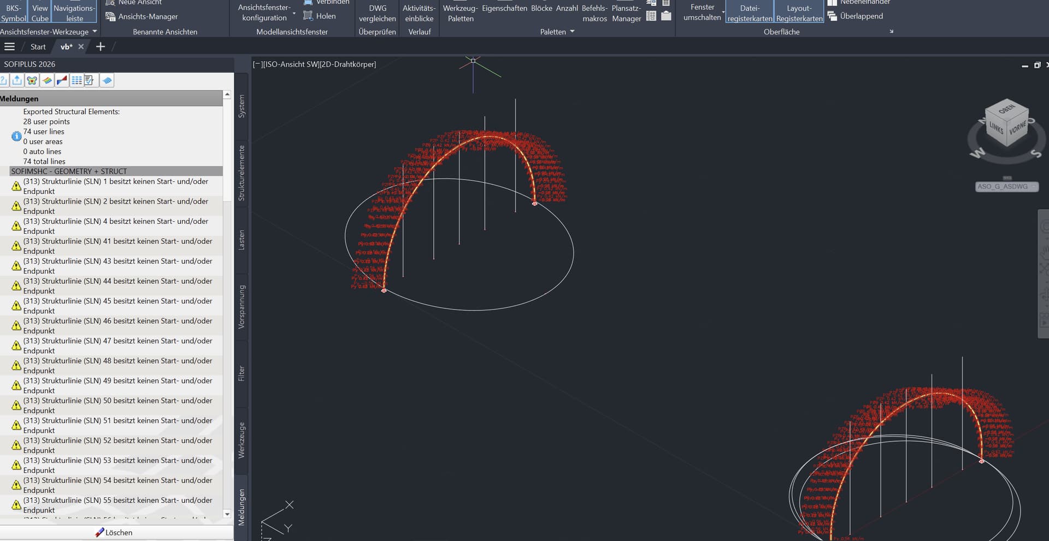Open the blue table grid icon
Screen dimensions: 1049x541
(76, 81)
